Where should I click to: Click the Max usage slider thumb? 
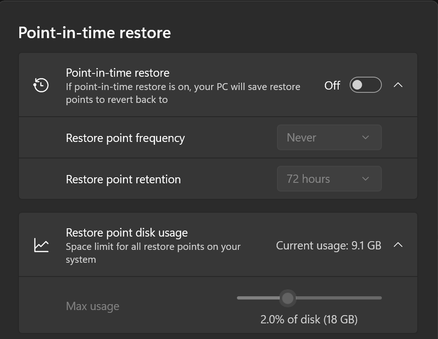coord(288,298)
